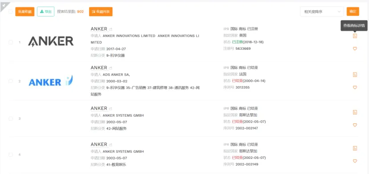Open the first ANKER trademark title link
The width and height of the screenshot is (369, 174).
(99, 29)
